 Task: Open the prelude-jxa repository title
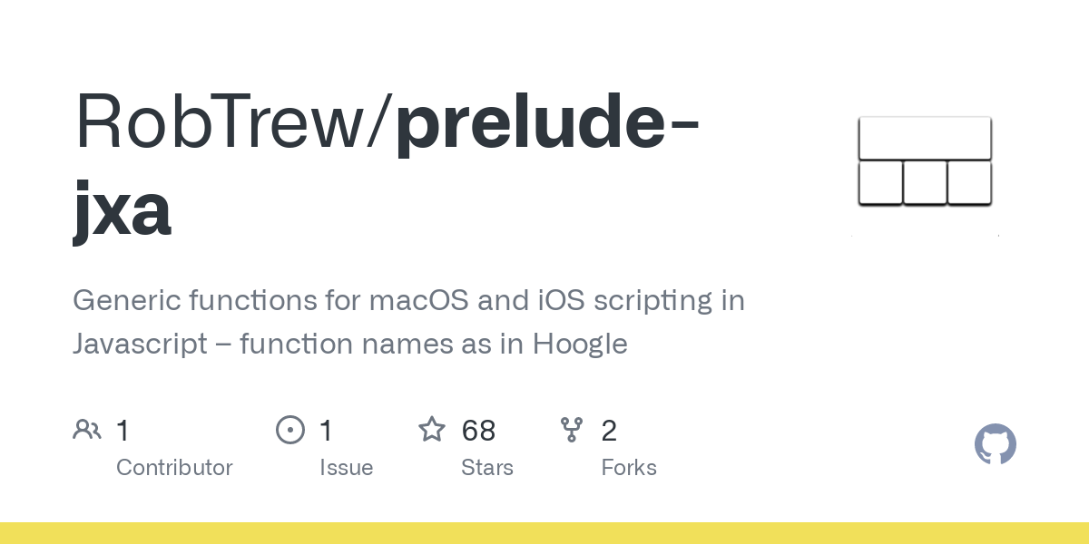point(386,166)
